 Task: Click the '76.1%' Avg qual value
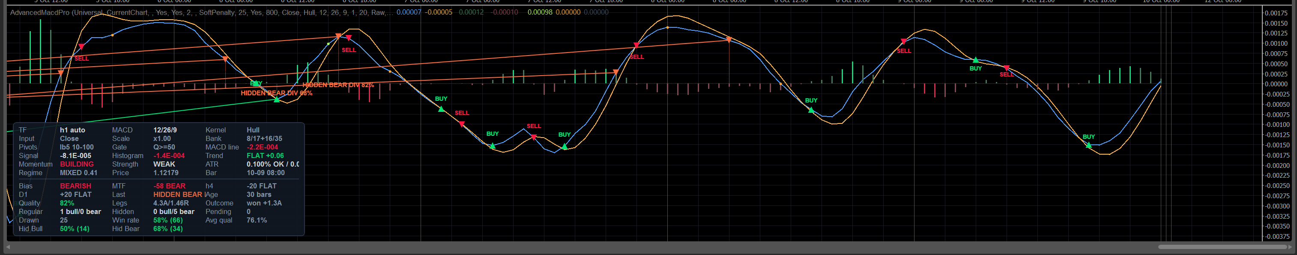click(x=257, y=220)
